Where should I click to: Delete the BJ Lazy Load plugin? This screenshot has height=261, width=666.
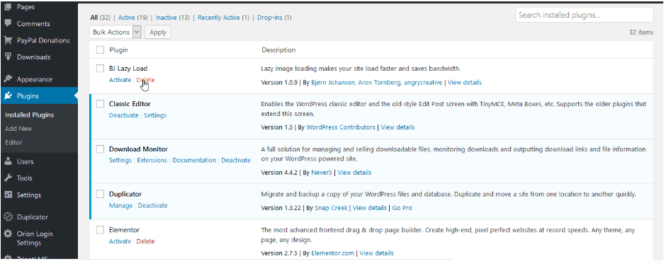tap(146, 80)
